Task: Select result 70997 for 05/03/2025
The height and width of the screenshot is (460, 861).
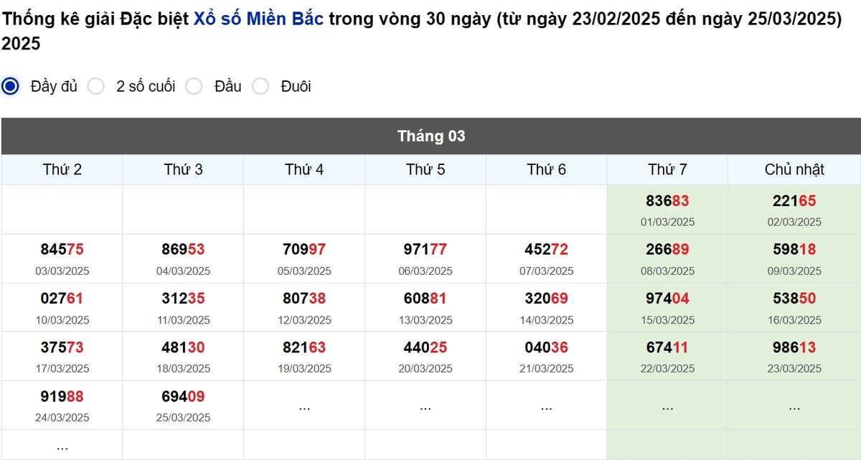Action: point(304,250)
